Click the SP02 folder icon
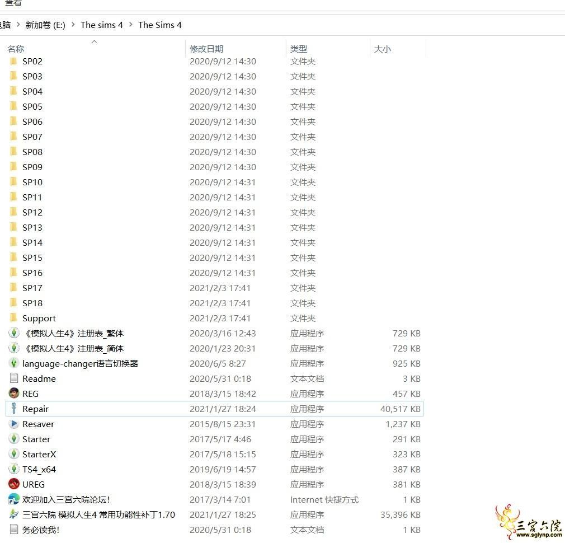 click(x=13, y=61)
